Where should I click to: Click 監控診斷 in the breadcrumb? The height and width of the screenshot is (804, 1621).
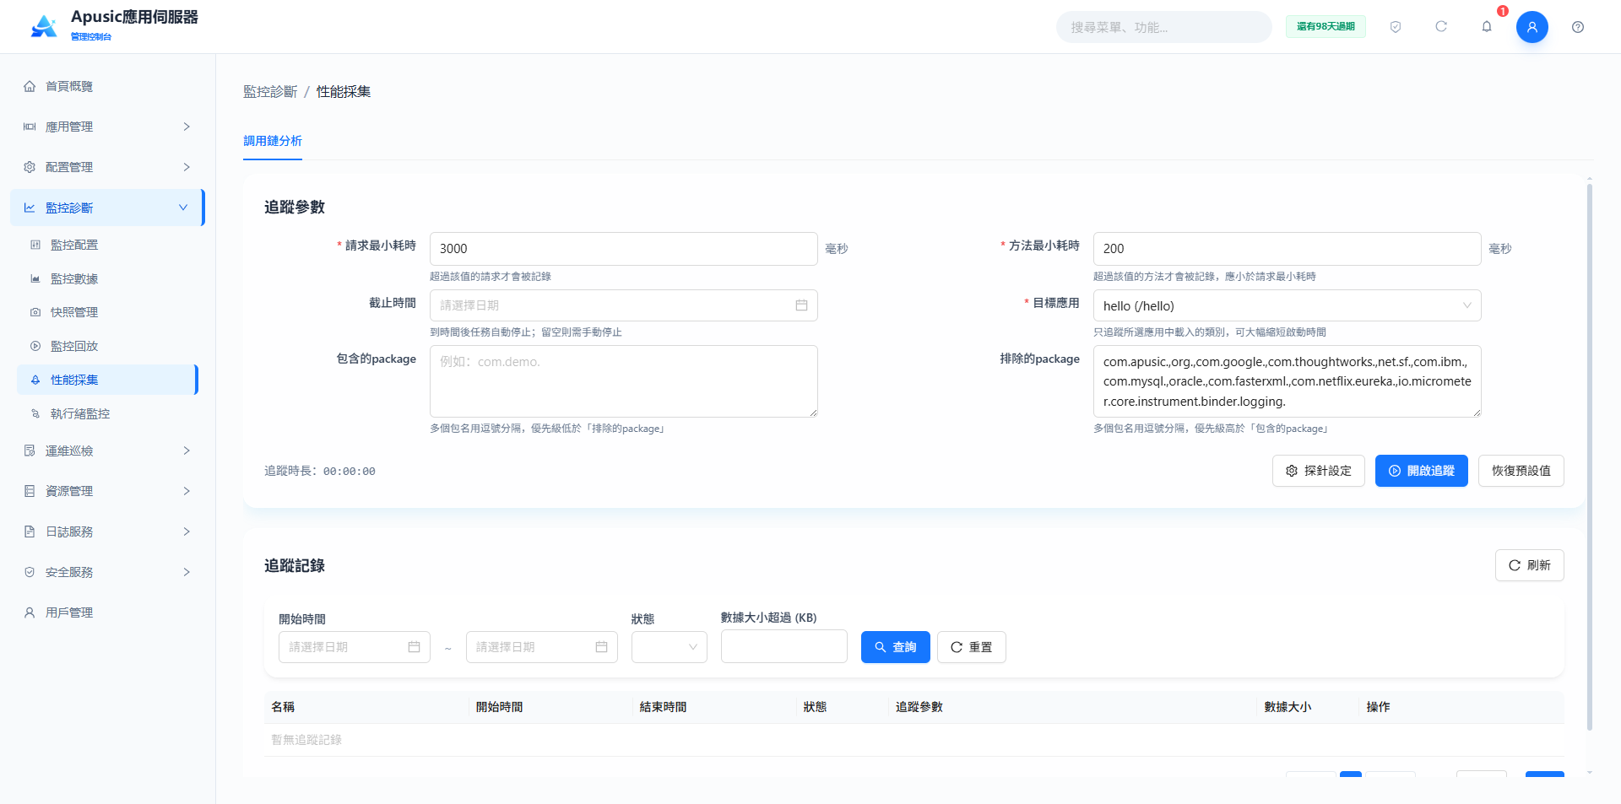[x=270, y=92]
